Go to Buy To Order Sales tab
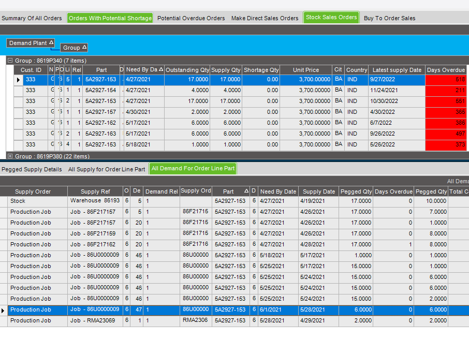The height and width of the screenshot is (354, 469). point(389,18)
